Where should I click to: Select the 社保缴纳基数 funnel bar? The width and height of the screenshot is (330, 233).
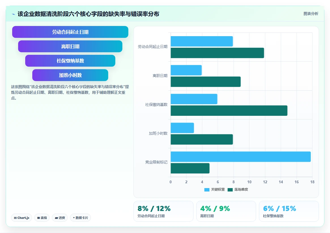tap(70, 61)
